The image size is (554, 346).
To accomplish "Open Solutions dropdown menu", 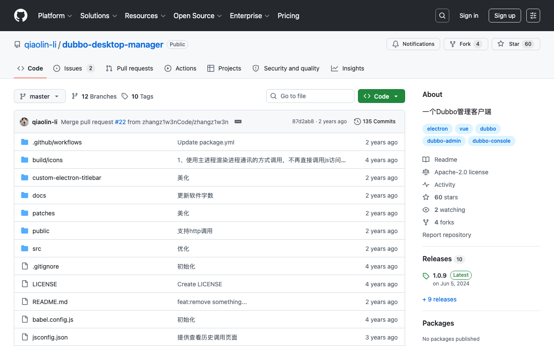I will 99,16.
